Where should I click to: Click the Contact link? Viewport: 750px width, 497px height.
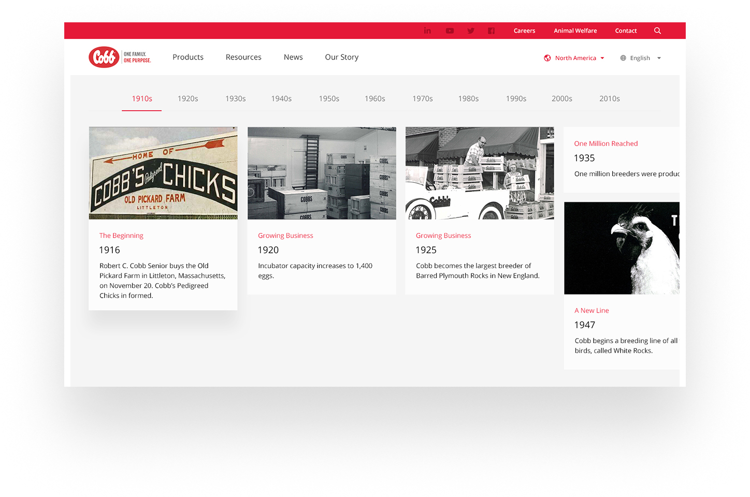tap(626, 31)
